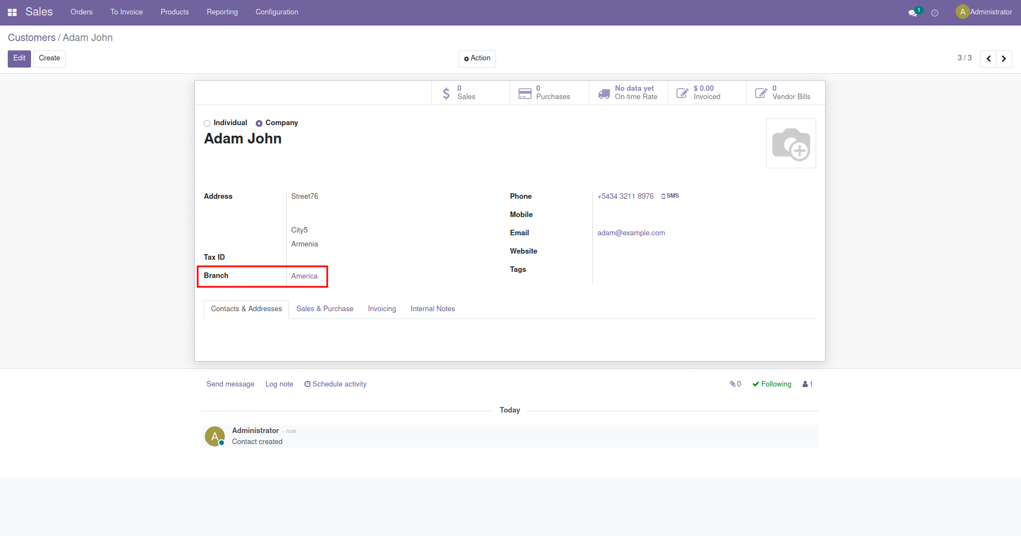1021x536 pixels.
Task: Click the attachments paperclip counter
Action: (x=735, y=384)
